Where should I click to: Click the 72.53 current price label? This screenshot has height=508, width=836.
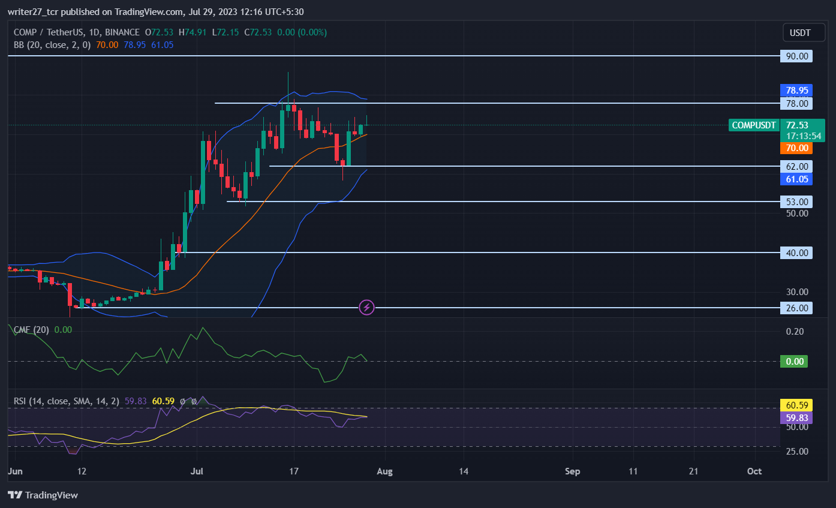coord(797,125)
